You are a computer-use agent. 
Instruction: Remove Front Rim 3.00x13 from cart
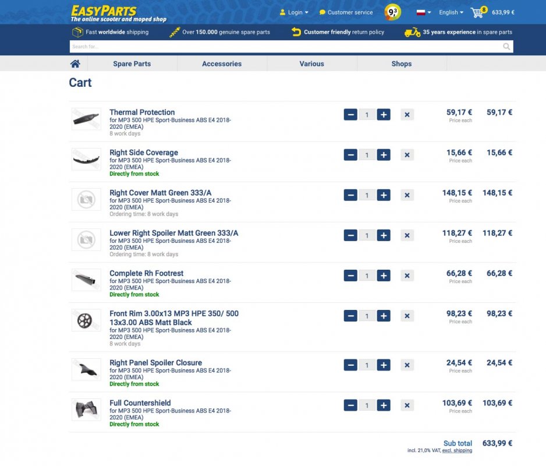pos(407,316)
